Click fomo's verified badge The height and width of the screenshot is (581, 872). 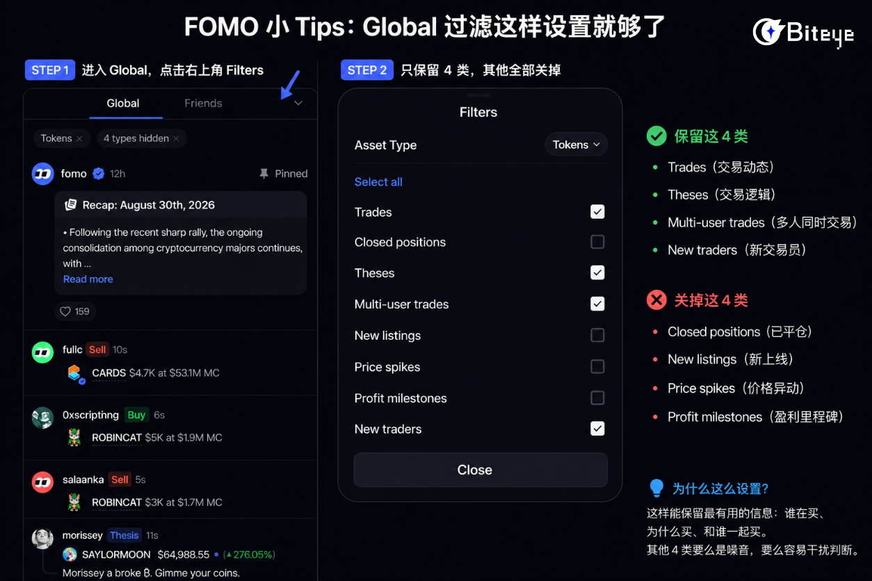point(99,174)
